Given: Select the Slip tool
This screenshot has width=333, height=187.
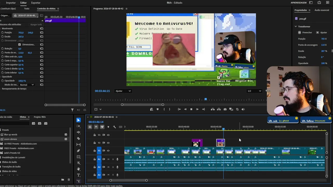Looking at the screenshot, I should tap(79, 145).
